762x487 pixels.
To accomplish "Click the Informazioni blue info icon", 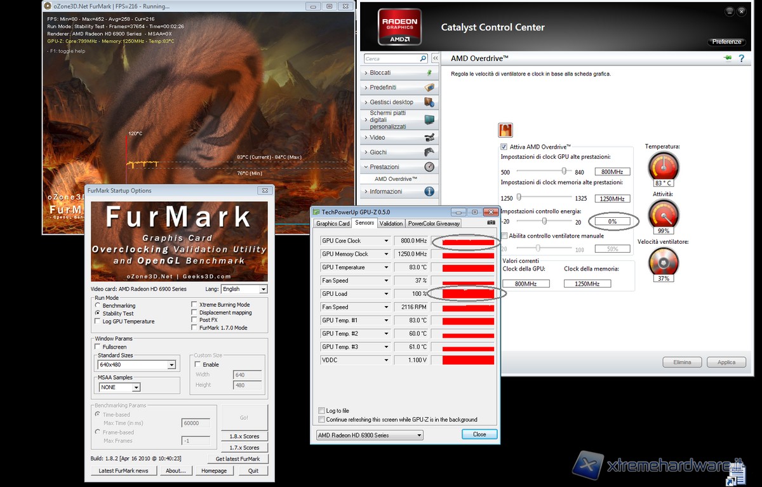I will pos(429,191).
